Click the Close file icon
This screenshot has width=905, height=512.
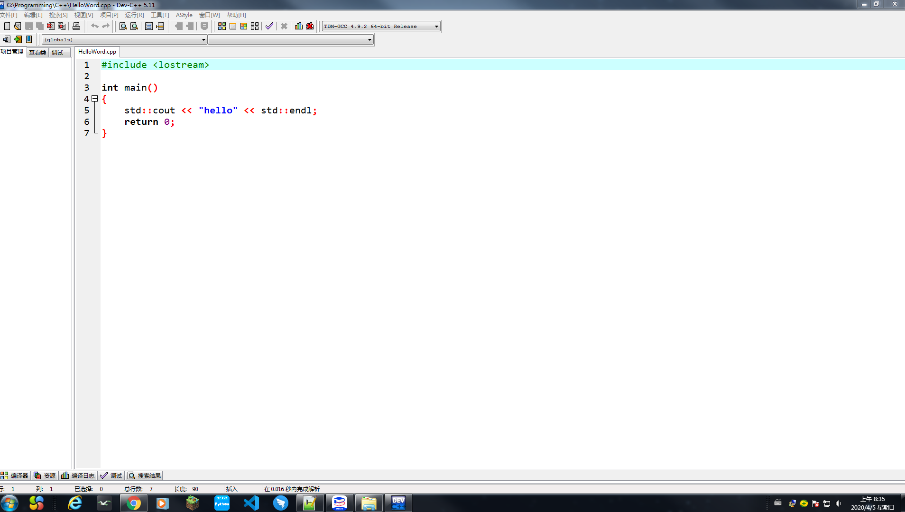click(51, 26)
